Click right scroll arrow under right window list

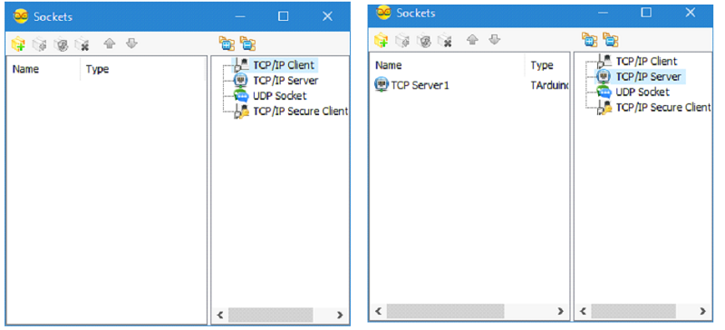(x=560, y=311)
